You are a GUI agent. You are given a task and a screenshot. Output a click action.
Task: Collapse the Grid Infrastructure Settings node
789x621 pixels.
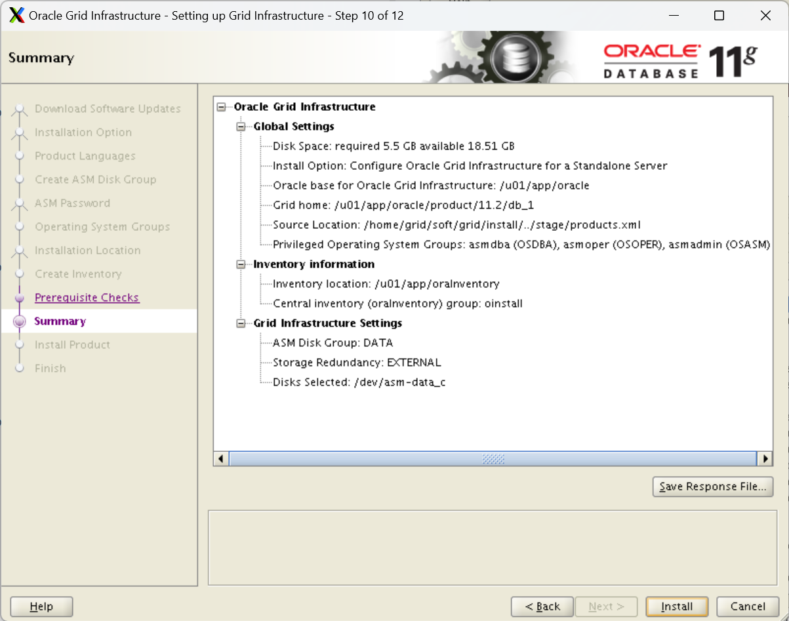[x=241, y=323]
